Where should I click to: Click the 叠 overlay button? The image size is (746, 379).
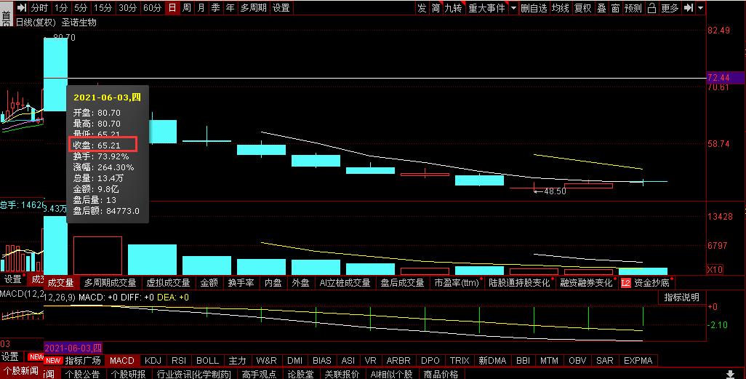pos(601,7)
